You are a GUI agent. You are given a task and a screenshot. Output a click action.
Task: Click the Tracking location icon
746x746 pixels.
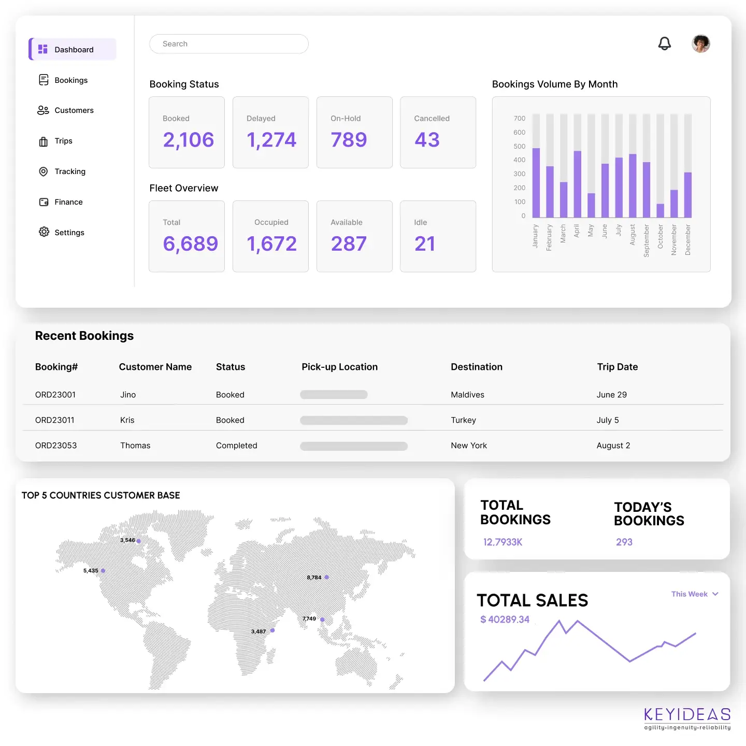[44, 171]
